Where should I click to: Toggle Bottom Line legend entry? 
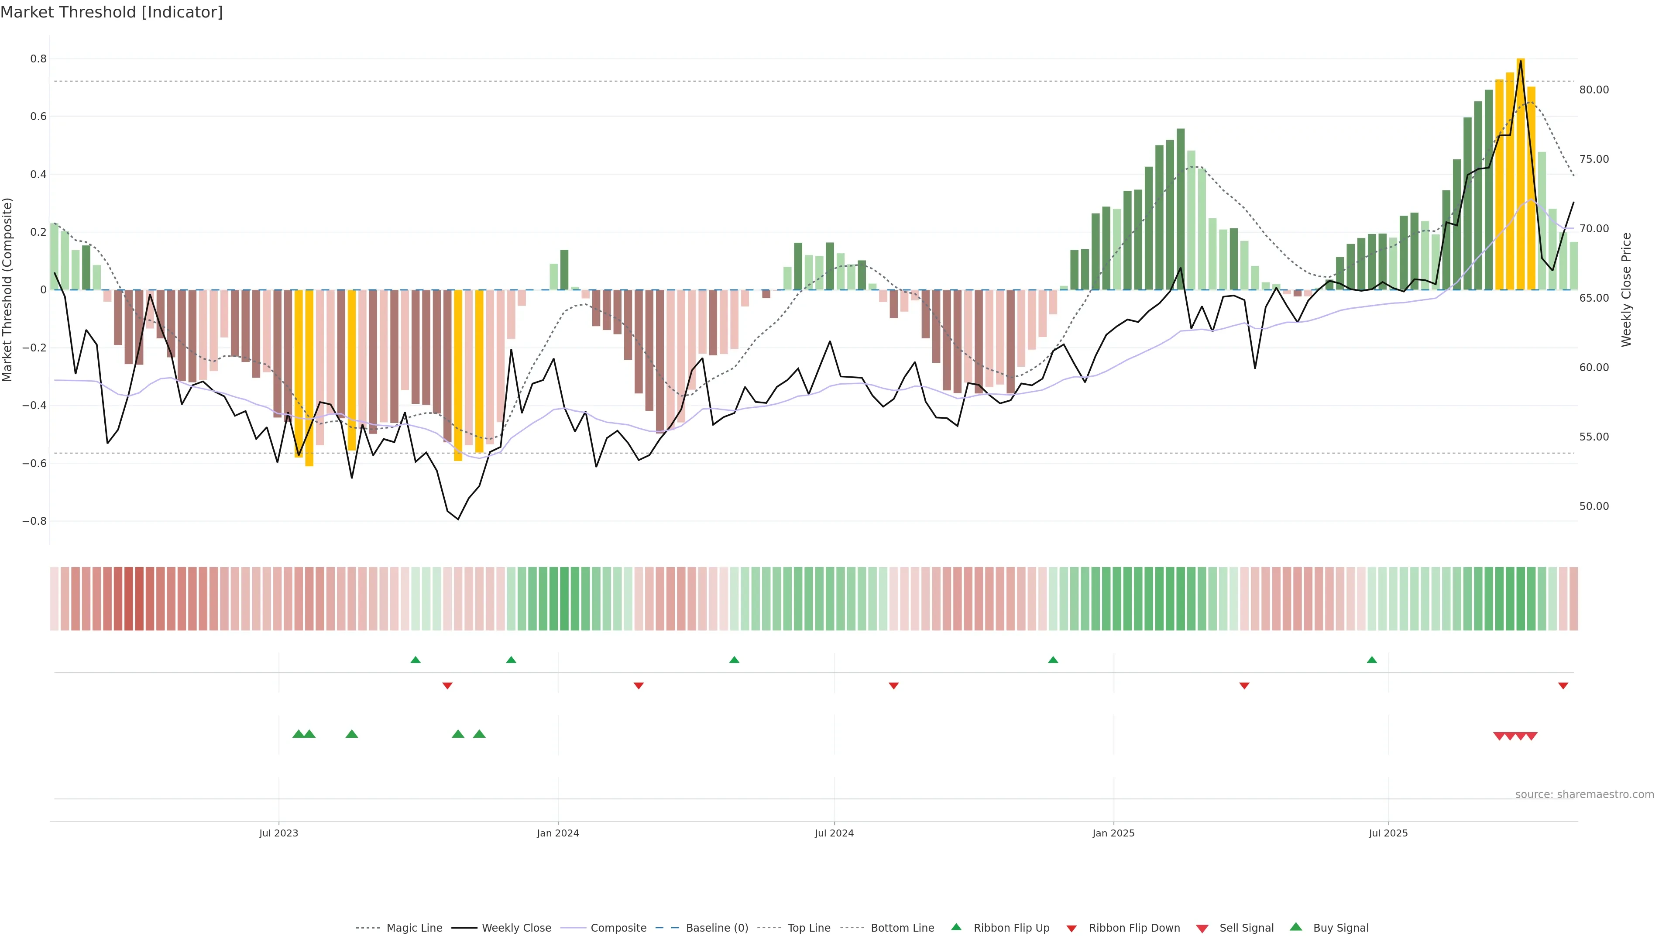point(902,928)
